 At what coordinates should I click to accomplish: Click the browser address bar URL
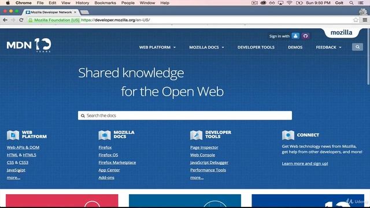116,20
